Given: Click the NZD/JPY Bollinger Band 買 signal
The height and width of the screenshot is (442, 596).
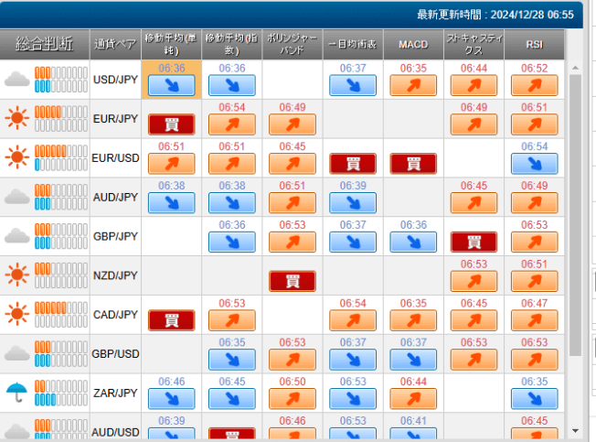Looking at the screenshot, I should (x=292, y=281).
